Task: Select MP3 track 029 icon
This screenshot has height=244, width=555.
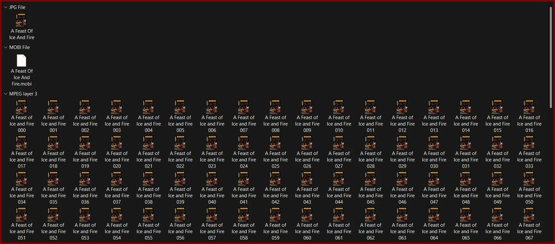Action: coord(402,143)
